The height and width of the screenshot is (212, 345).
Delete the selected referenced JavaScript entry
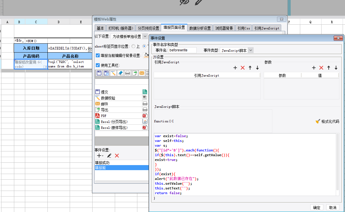(x=243, y=68)
